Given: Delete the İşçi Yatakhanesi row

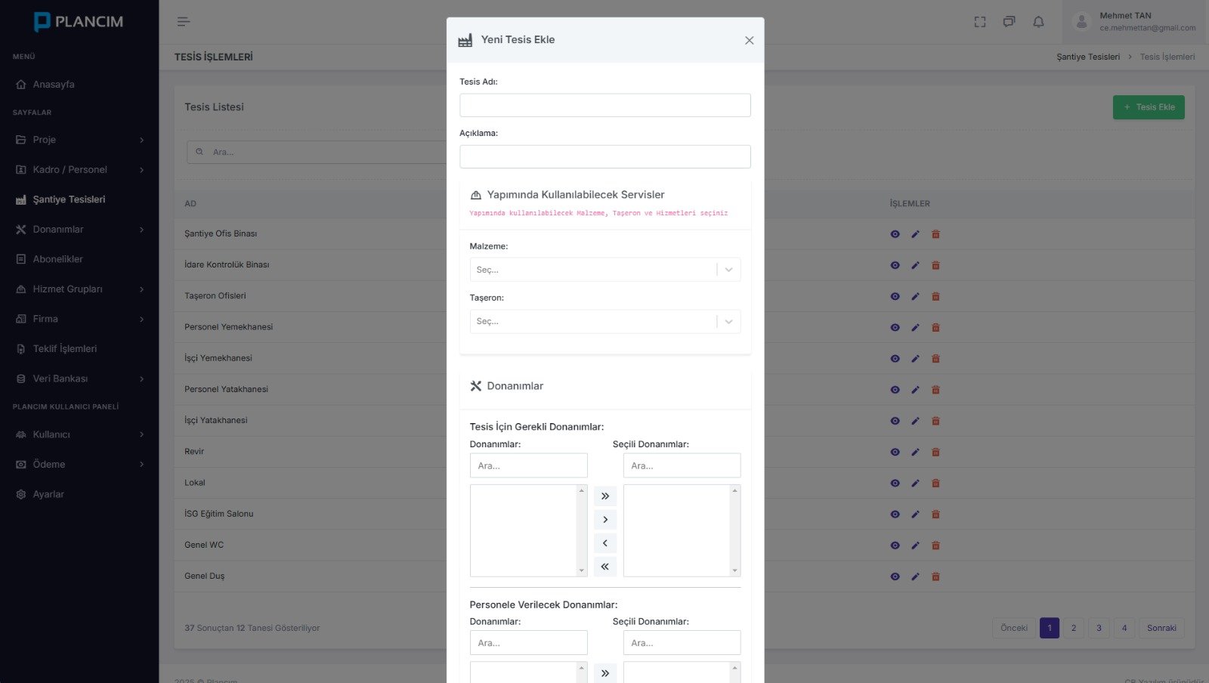Looking at the screenshot, I should click(935, 421).
